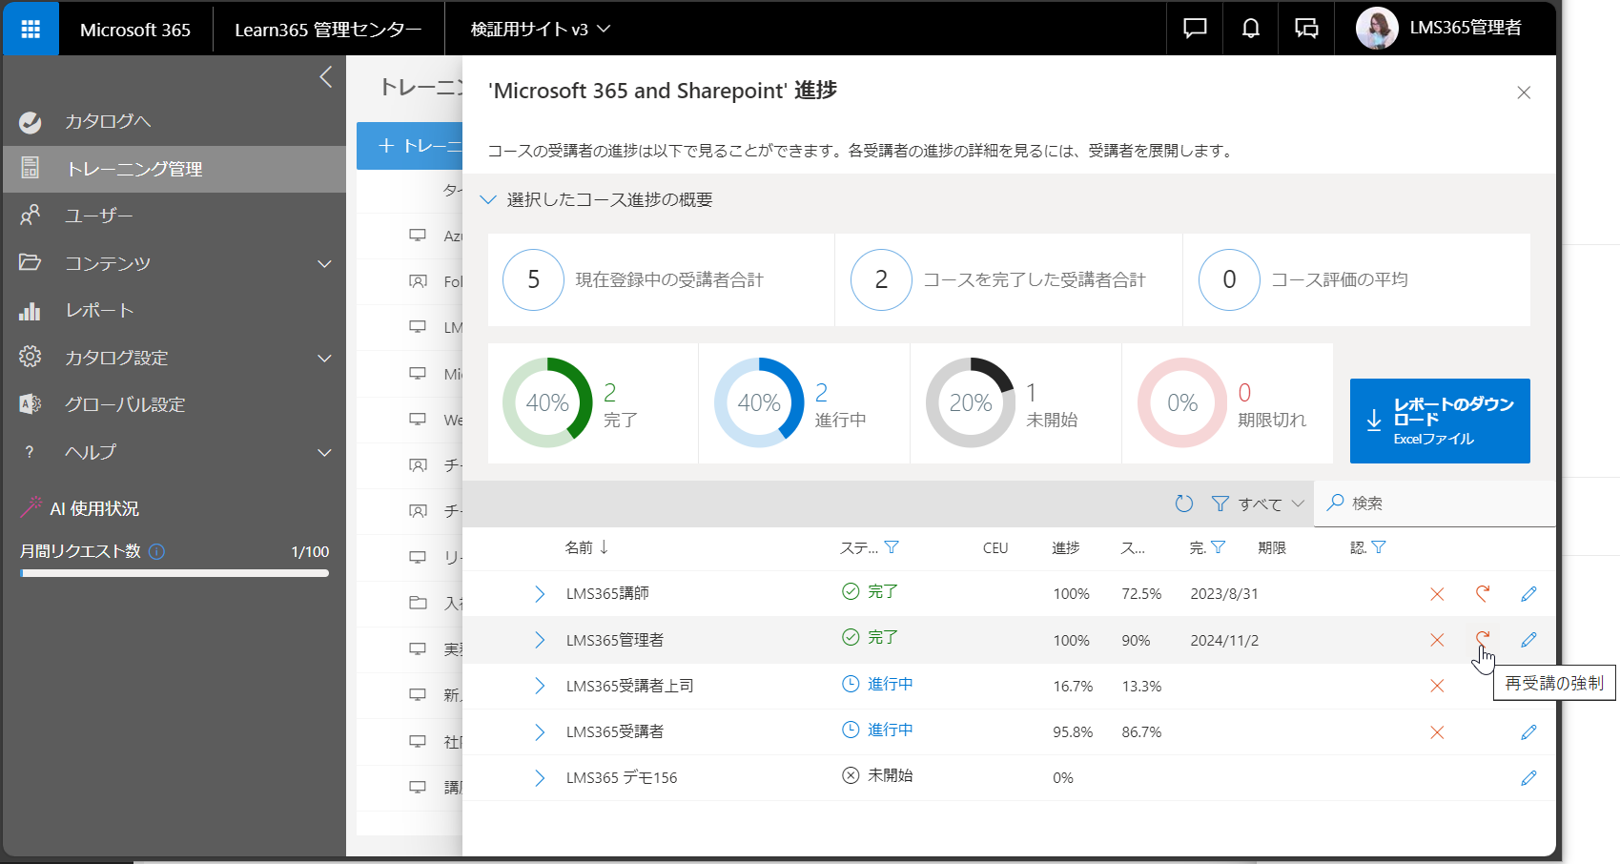The image size is (1620, 864).
Task: Open the chat message icon in header
Action: point(1195,29)
